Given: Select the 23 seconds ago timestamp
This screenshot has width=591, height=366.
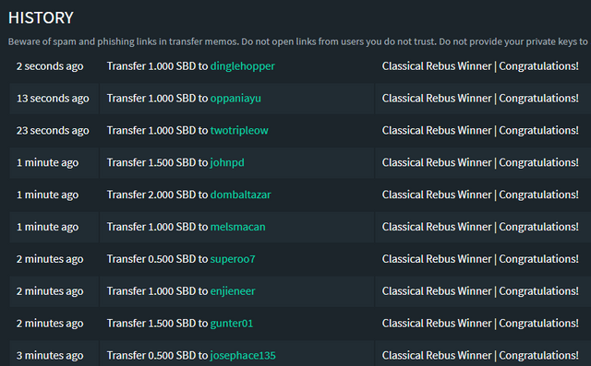Looking at the screenshot, I should click(x=53, y=131).
